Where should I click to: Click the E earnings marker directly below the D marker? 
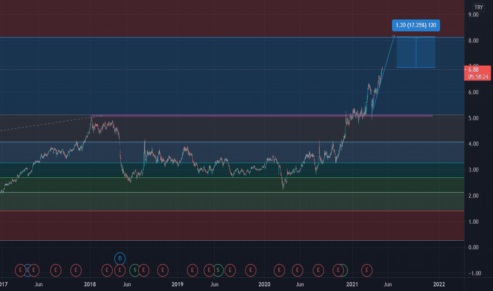point(120,270)
